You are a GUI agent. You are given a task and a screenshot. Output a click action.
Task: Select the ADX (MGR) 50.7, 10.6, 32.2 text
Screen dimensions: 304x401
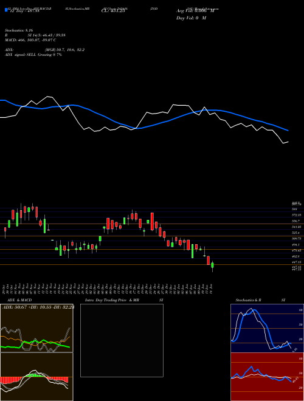tap(44, 50)
